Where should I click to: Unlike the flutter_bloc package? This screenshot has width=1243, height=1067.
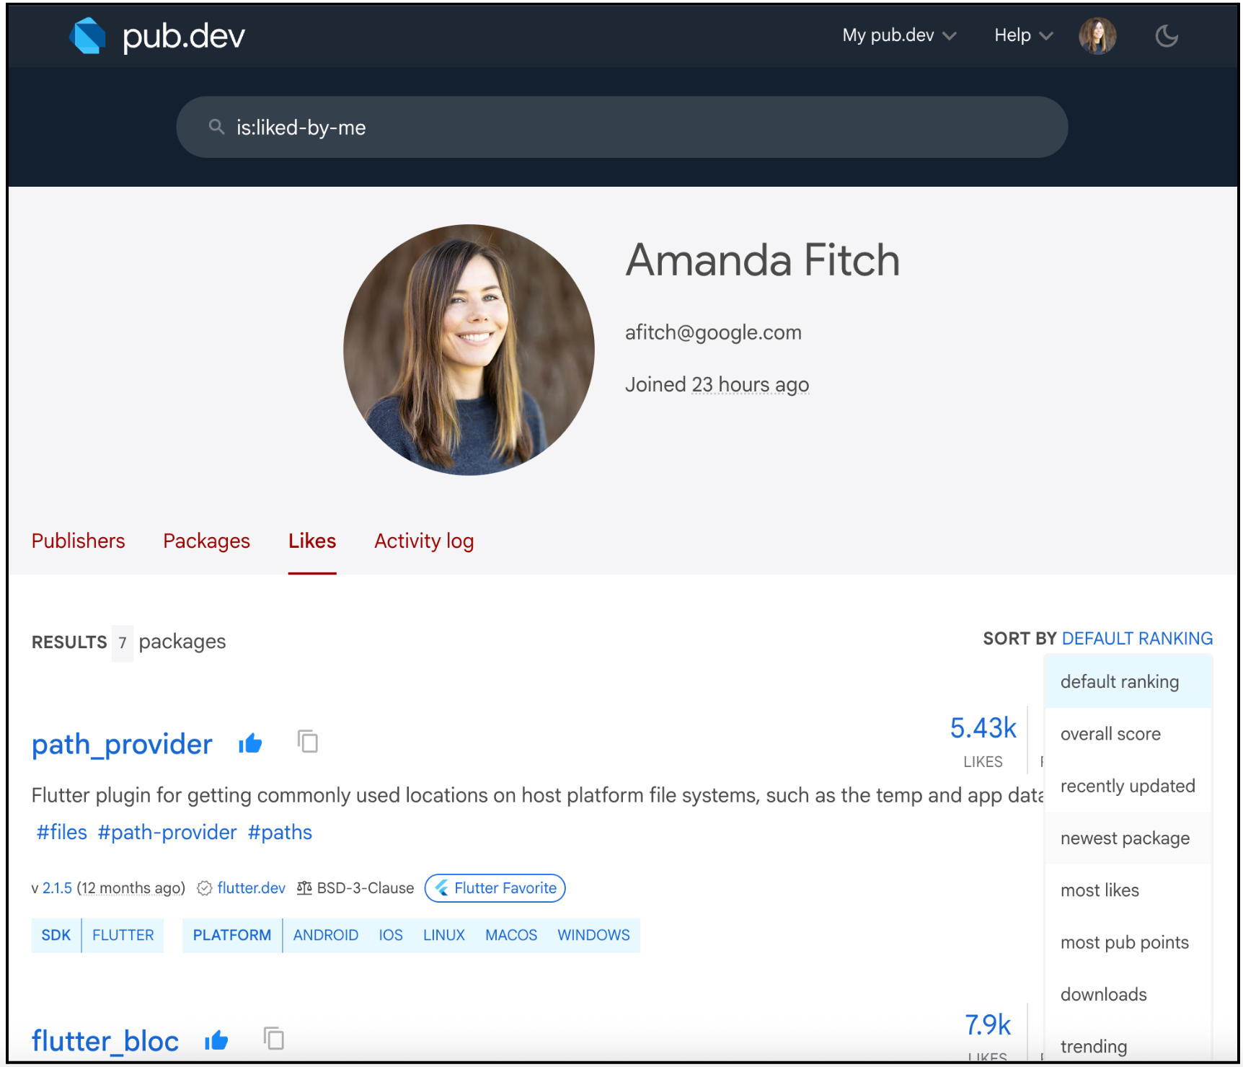pos(216,1040)
